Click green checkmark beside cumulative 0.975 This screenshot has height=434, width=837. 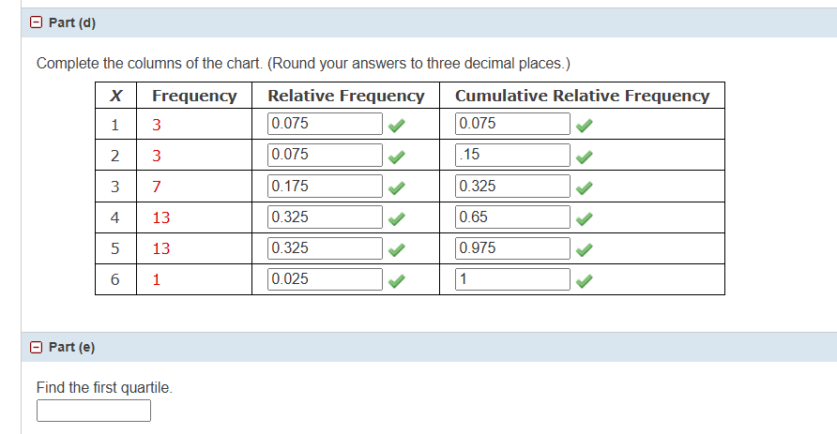tap(585, 249)
